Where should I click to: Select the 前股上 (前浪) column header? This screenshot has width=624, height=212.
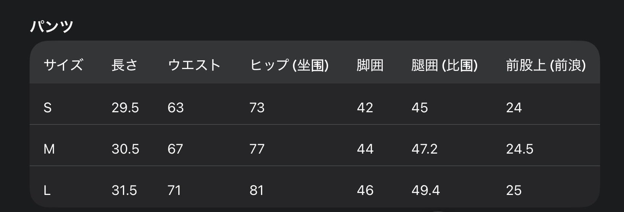[x=546, y=65]
